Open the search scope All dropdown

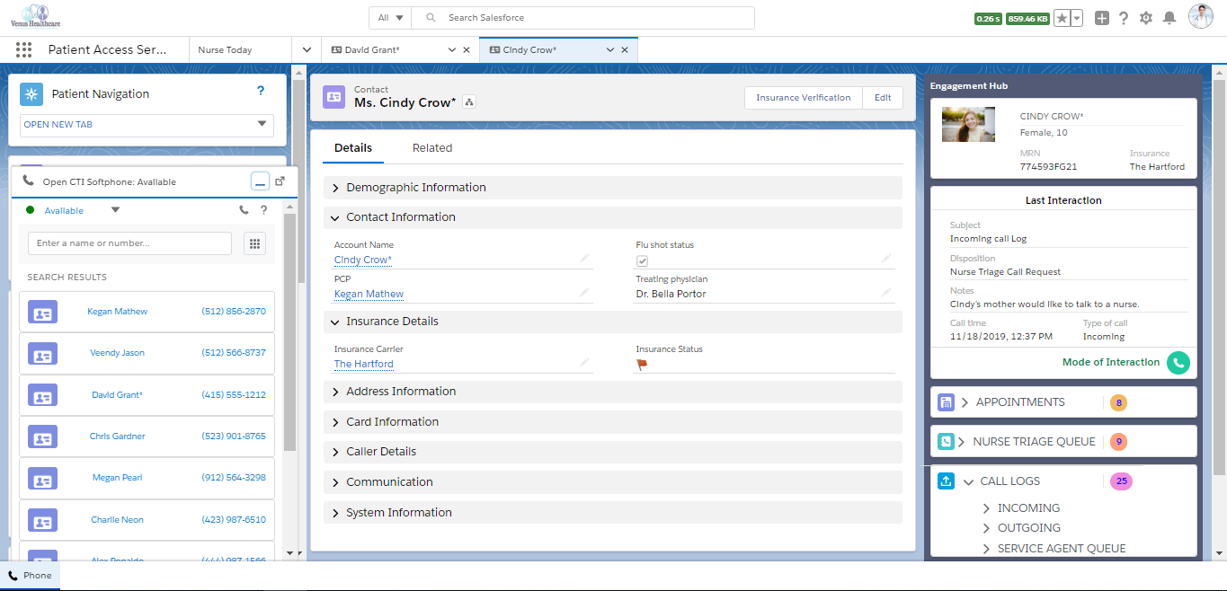coord(390,18)
